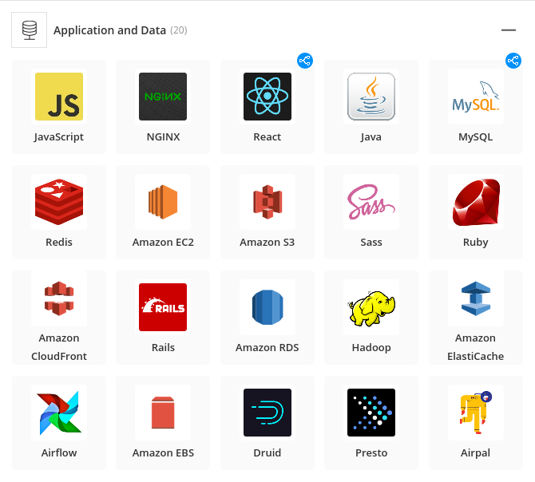The image size is (535, 482).
Task: Open the NGINX logo tile
Action: [163, 97]
